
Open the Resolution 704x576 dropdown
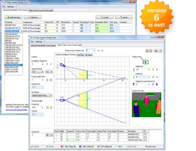tap(42, 96)
